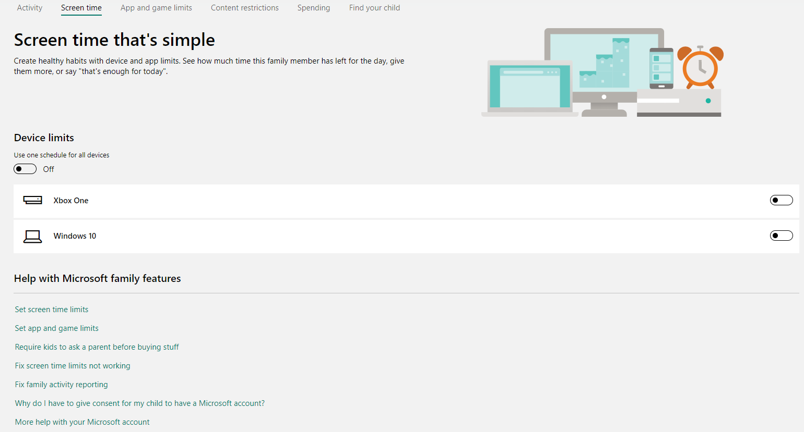This screenshot has height=432, width=804.
Task: Click 'Require kids to ask a parent' link
Action: click(x=97, y=347)
